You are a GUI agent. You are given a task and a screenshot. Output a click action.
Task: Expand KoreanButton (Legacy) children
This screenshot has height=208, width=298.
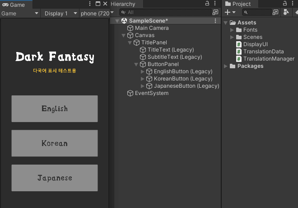point(143,79)
